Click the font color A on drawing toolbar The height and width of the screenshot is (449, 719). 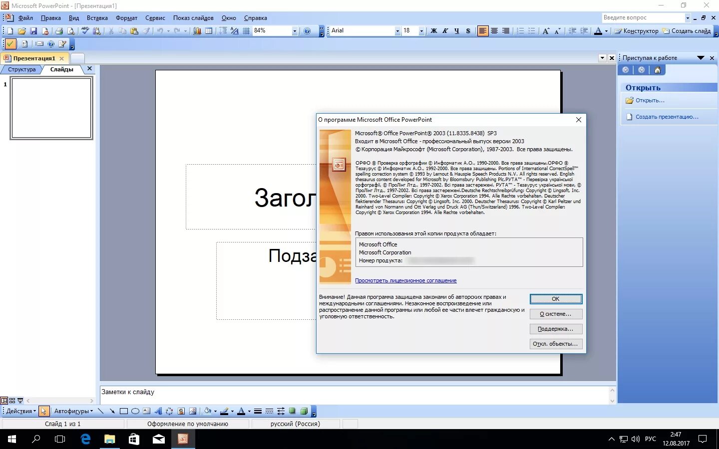pyautogui.click(x=241, y=411)
